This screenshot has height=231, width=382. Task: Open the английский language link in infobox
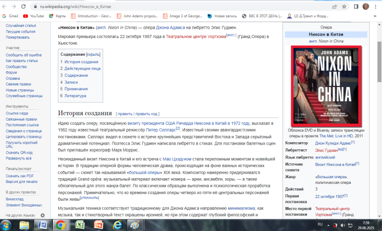point(325,157)
